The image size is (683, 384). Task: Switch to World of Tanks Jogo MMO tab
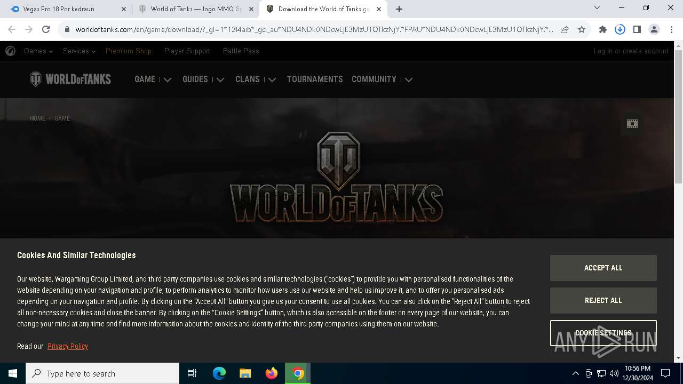195,9
